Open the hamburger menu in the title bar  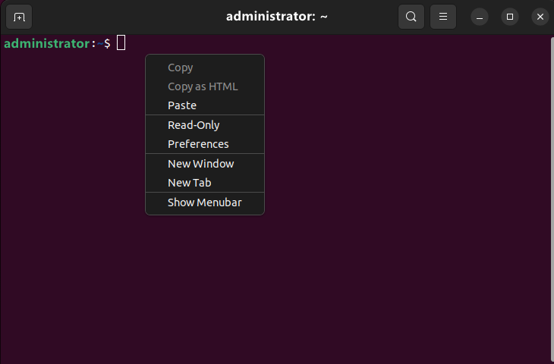click(443, 17)
